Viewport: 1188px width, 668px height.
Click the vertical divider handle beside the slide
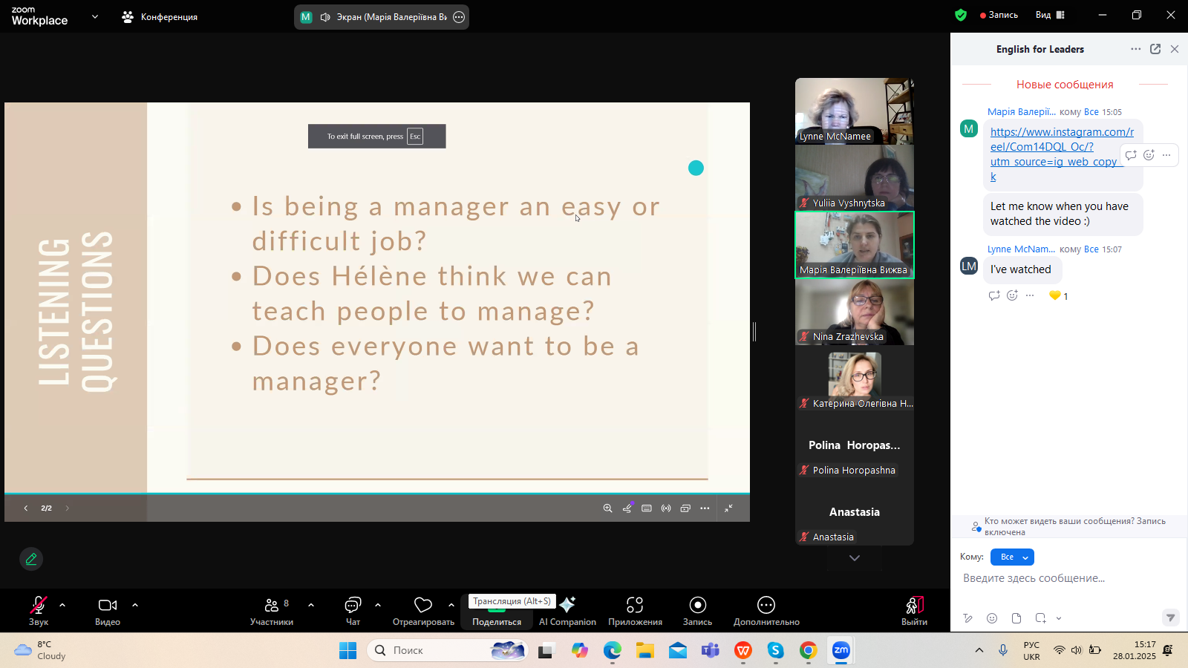(x=754, y=332)
